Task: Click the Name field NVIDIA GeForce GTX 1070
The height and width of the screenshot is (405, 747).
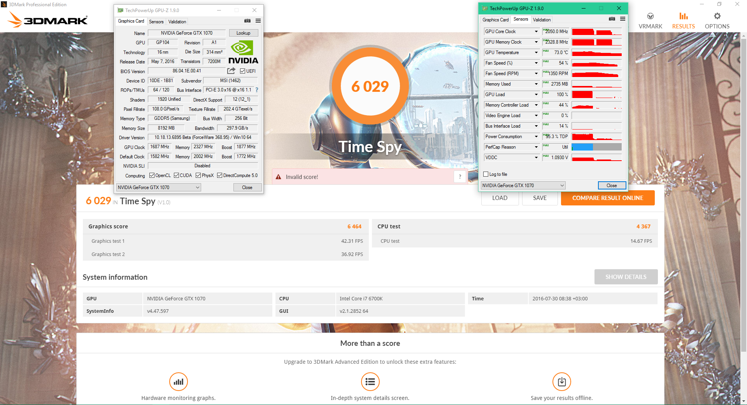Action: coord(187,33)
